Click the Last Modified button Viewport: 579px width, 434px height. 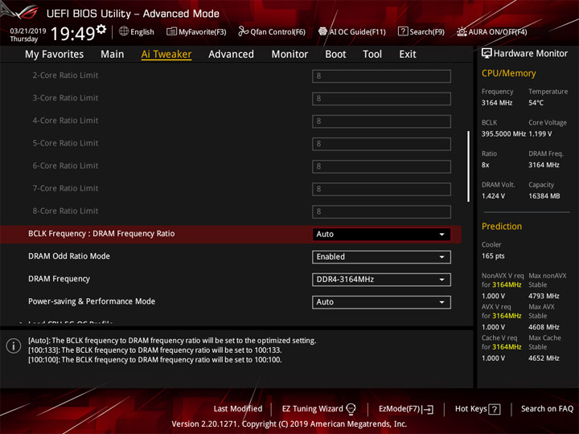(238, 409)
